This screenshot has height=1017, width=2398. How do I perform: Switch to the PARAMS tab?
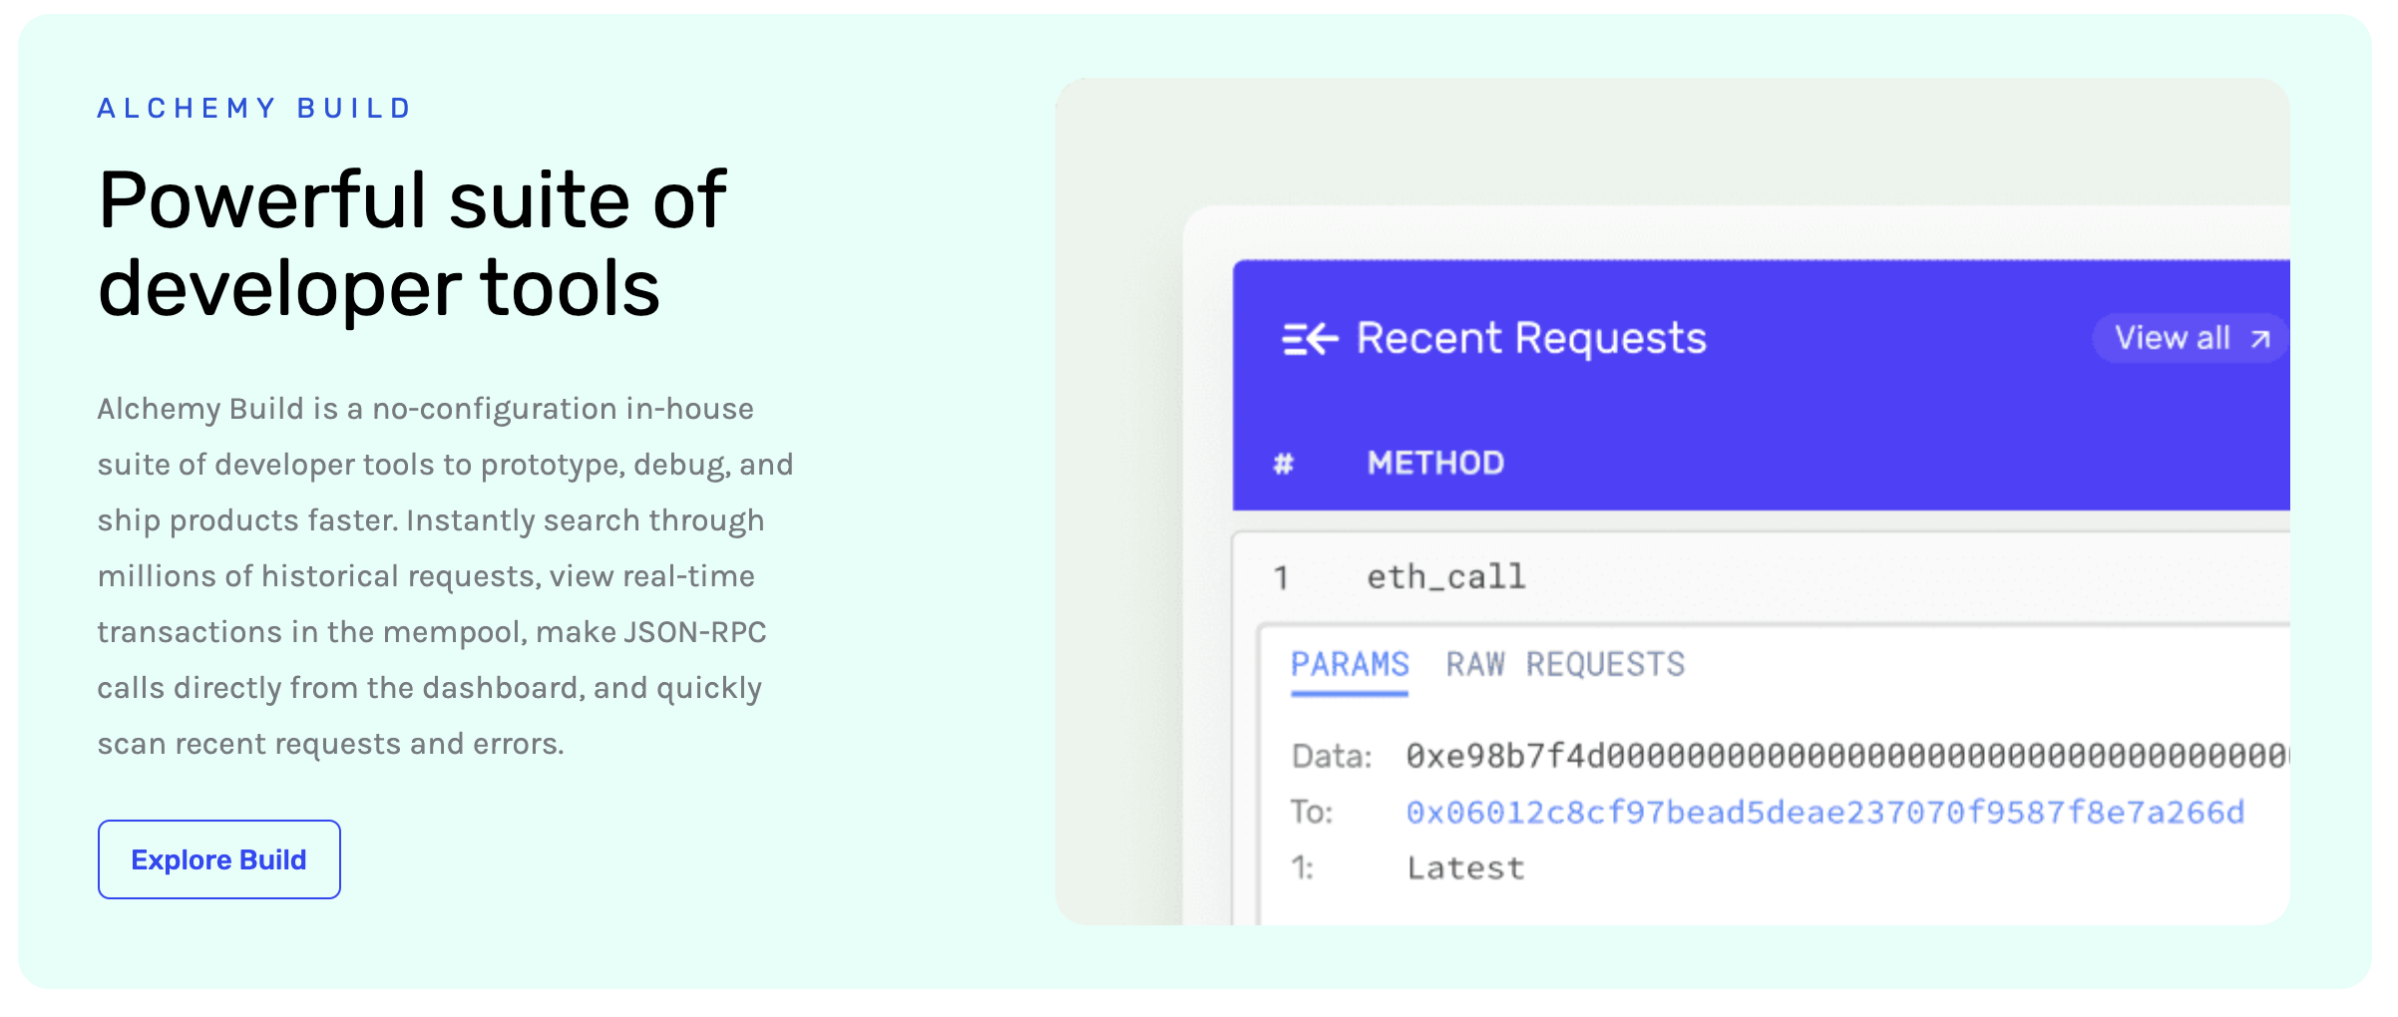(x=1349, y=665)
